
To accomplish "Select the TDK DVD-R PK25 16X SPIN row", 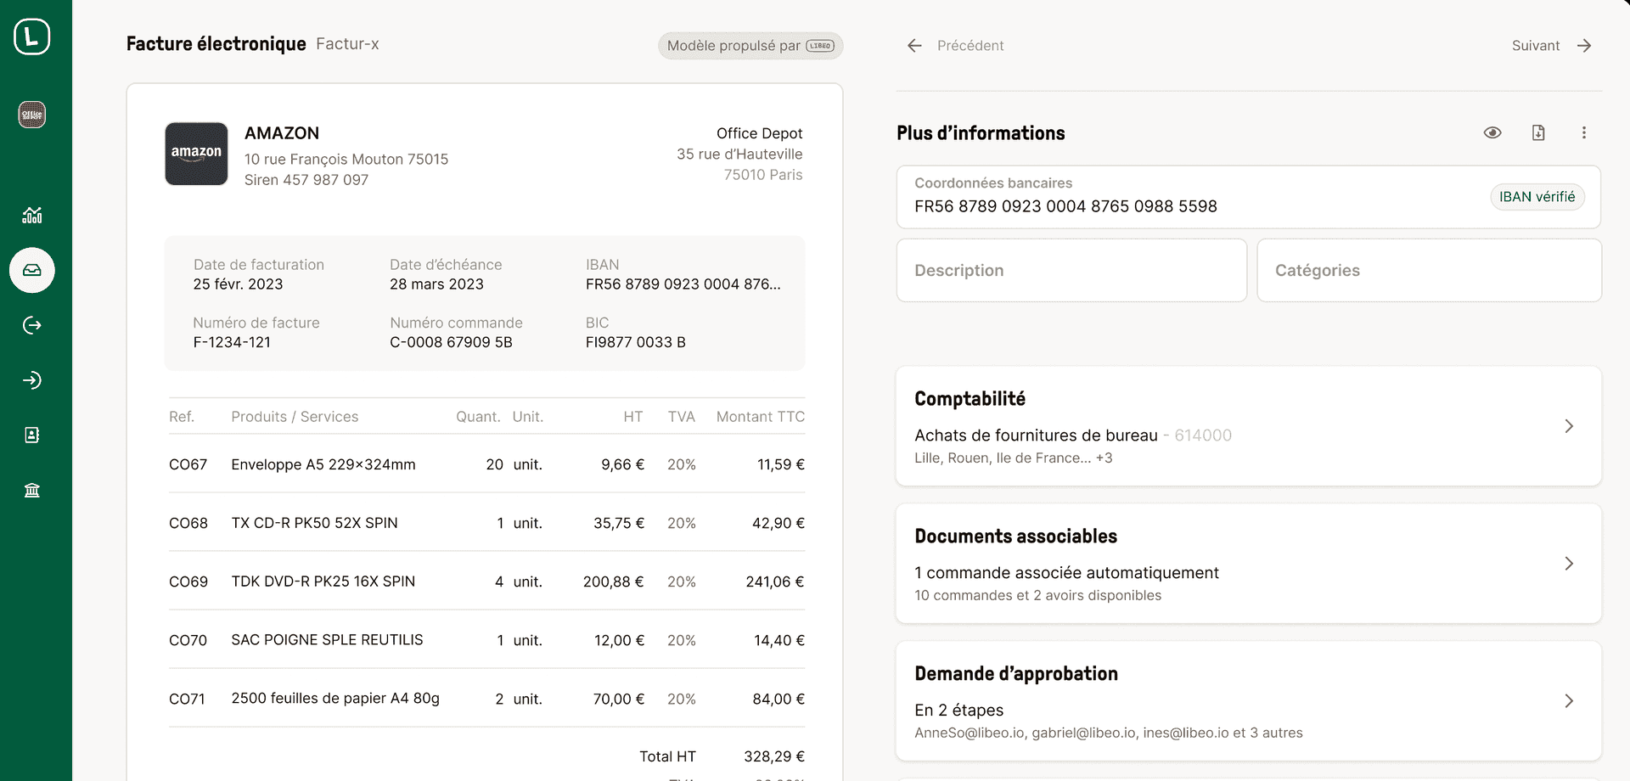I will (486, 582).
